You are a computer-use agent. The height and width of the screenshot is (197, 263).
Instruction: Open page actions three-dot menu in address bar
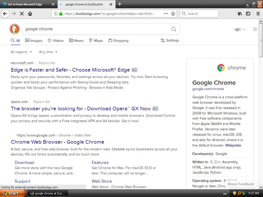[166, 14]
